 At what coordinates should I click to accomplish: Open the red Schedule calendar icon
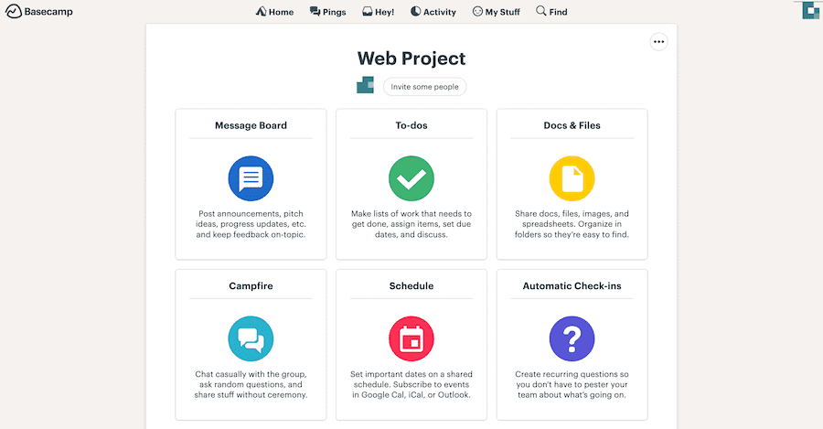pos(411,338)
